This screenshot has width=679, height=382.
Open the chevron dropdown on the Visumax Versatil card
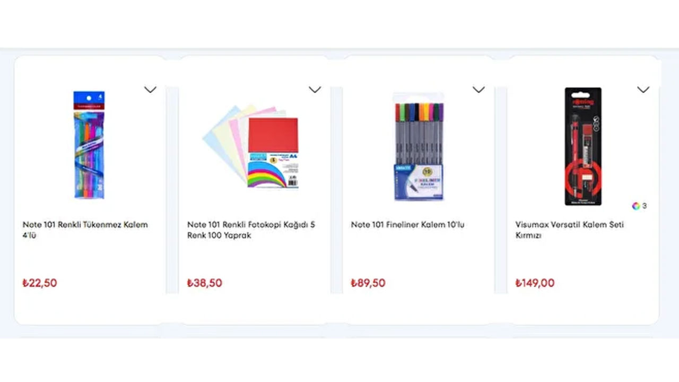click(x=643, y=90)
